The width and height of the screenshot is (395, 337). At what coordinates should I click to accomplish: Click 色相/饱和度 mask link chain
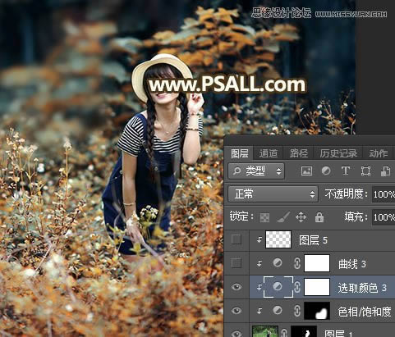(297, 311)
